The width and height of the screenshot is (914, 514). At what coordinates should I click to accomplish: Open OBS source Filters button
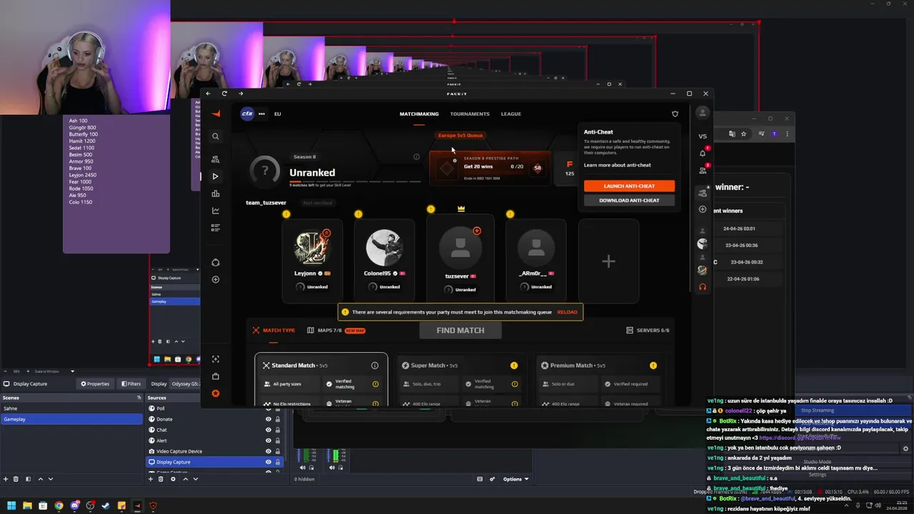(130, 383)
